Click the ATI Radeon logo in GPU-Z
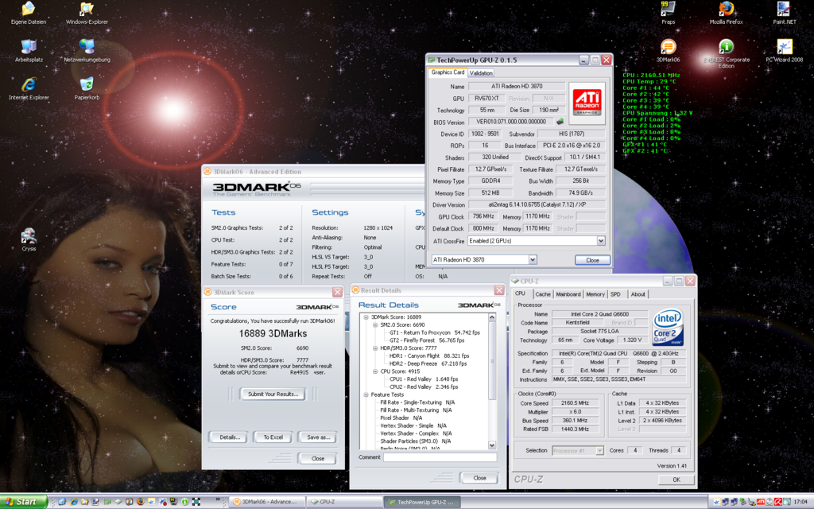This screenshot has width=814, height=509. (587, 103)
